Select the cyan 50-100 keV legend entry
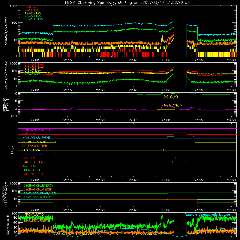240x240 pixels. point(34,19)
